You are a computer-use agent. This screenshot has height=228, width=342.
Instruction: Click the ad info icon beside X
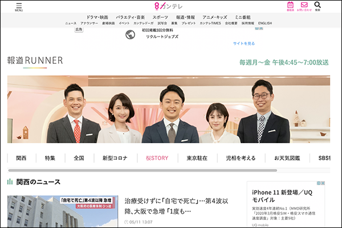click(x=319, y=183)
